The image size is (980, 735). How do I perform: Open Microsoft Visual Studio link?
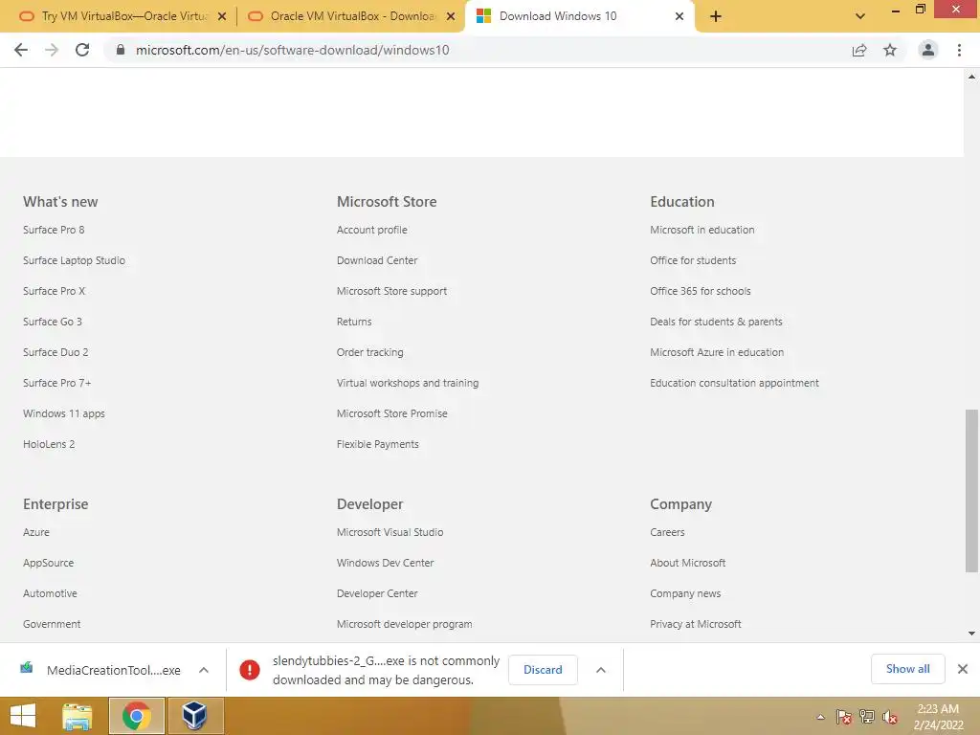[390, 532]
